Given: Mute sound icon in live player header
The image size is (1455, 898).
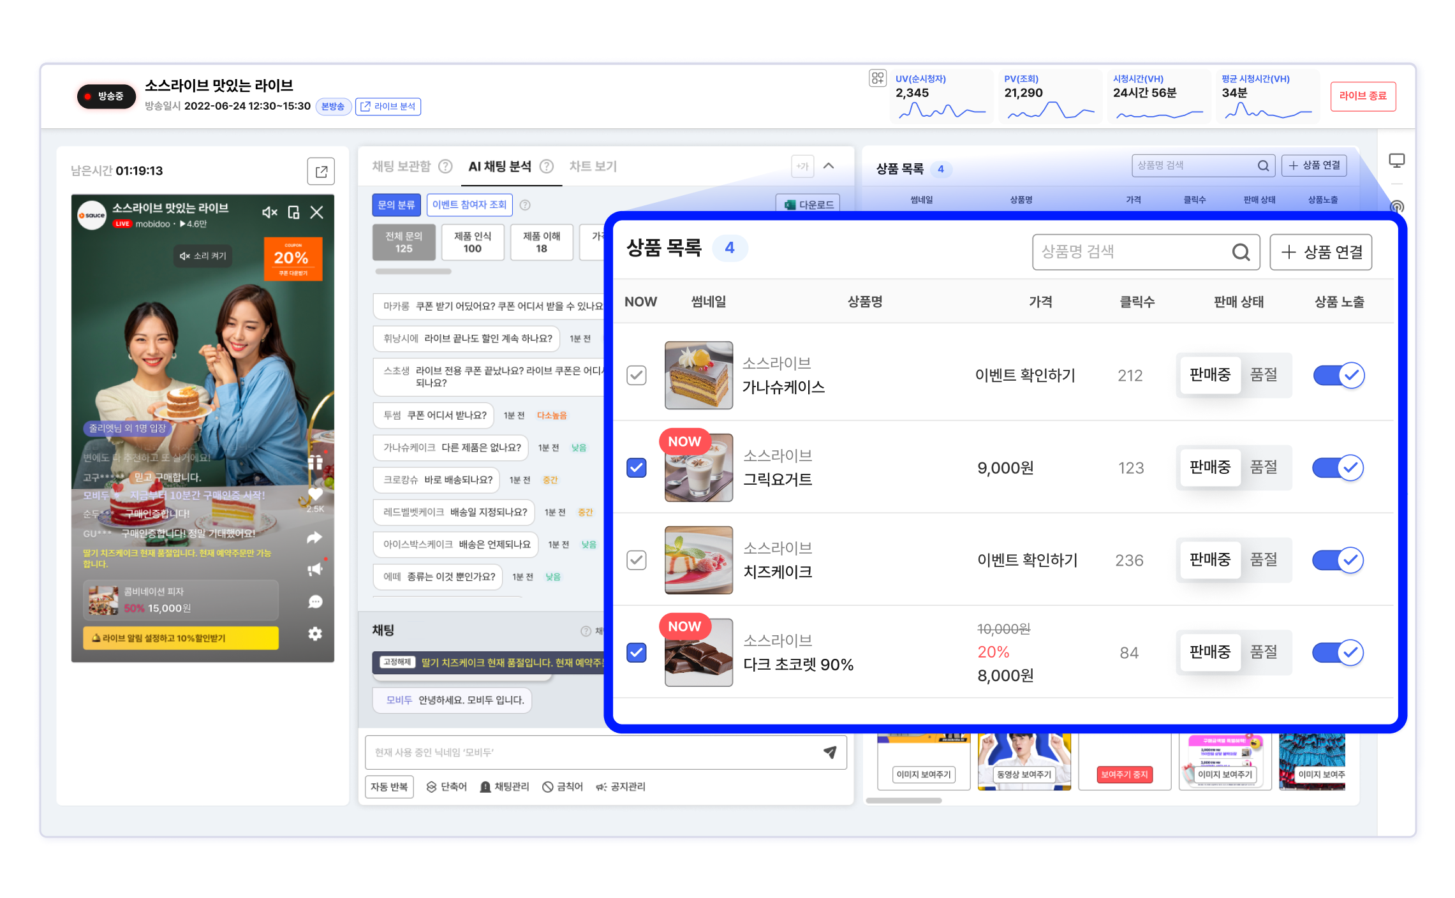Looking at the screenshot, I should [x=270, y=212].
